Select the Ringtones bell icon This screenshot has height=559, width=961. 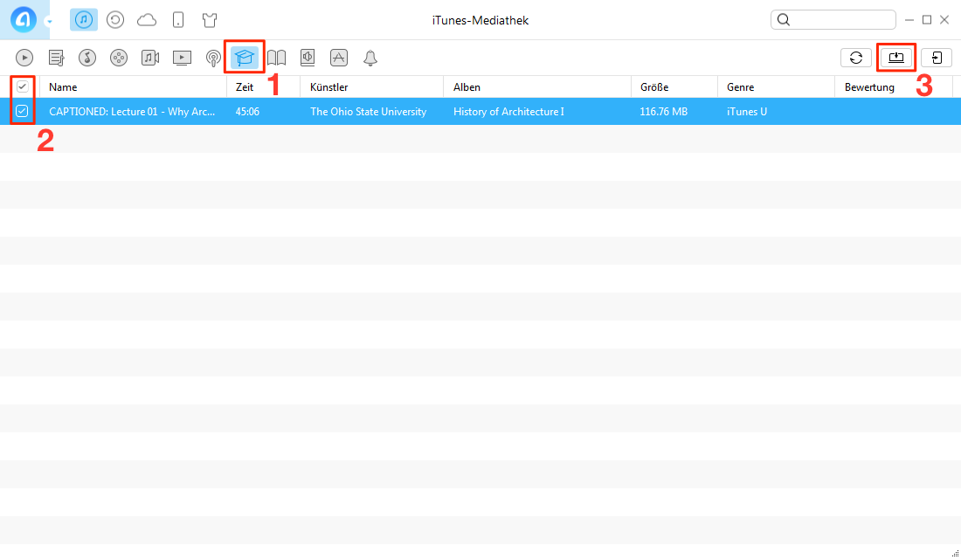pos(370,59)
